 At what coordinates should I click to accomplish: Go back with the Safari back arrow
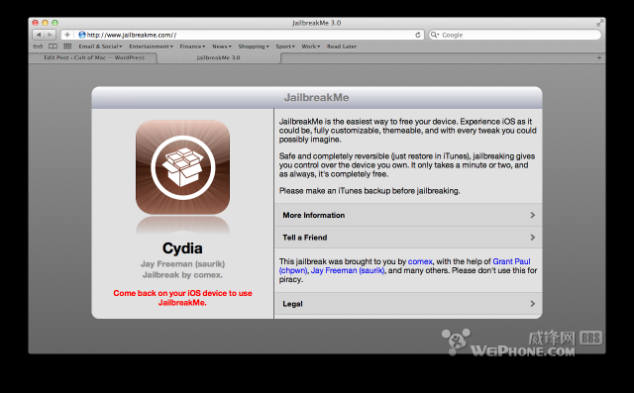pos(39,35)
